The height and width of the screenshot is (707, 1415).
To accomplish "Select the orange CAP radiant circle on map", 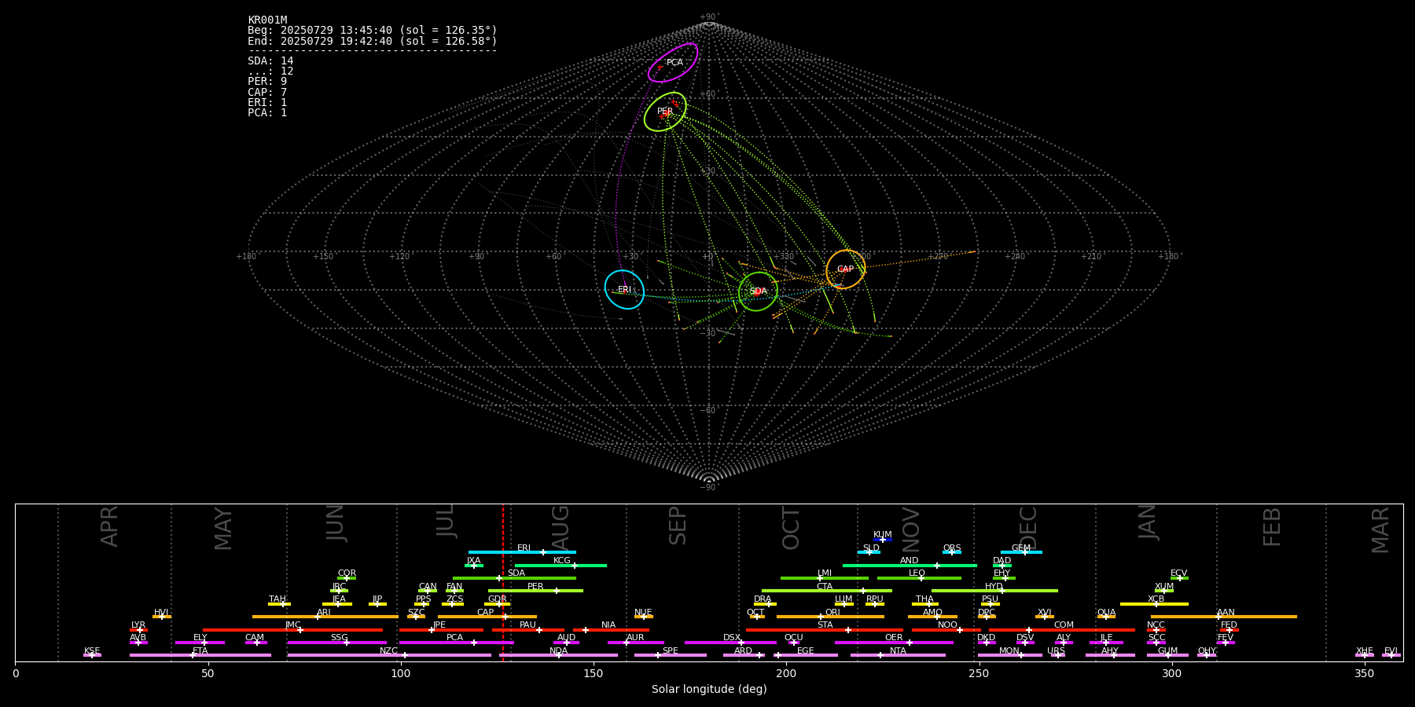I will tap(846, 269).
